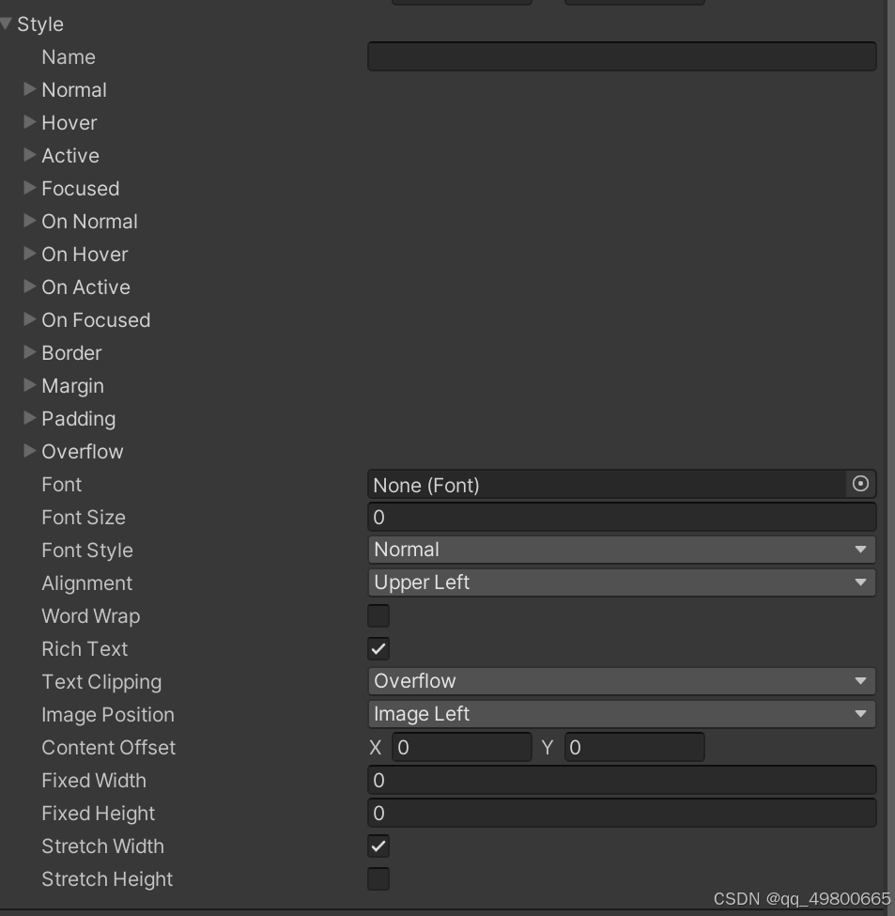
Task: Open the Image Position dropdown
Action: click(x=622, y=713)
